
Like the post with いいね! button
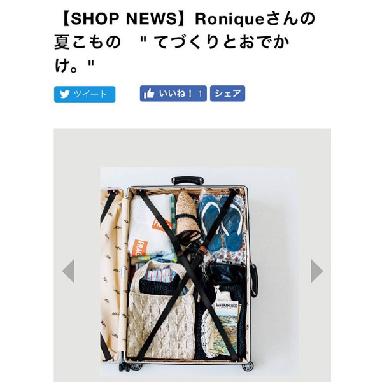(173, 94)
